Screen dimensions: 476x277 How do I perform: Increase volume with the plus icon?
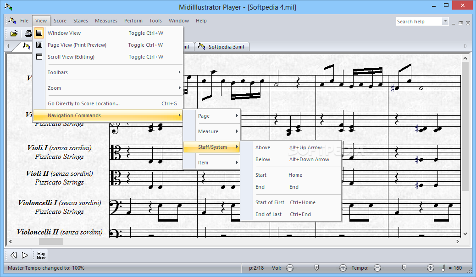343,268
